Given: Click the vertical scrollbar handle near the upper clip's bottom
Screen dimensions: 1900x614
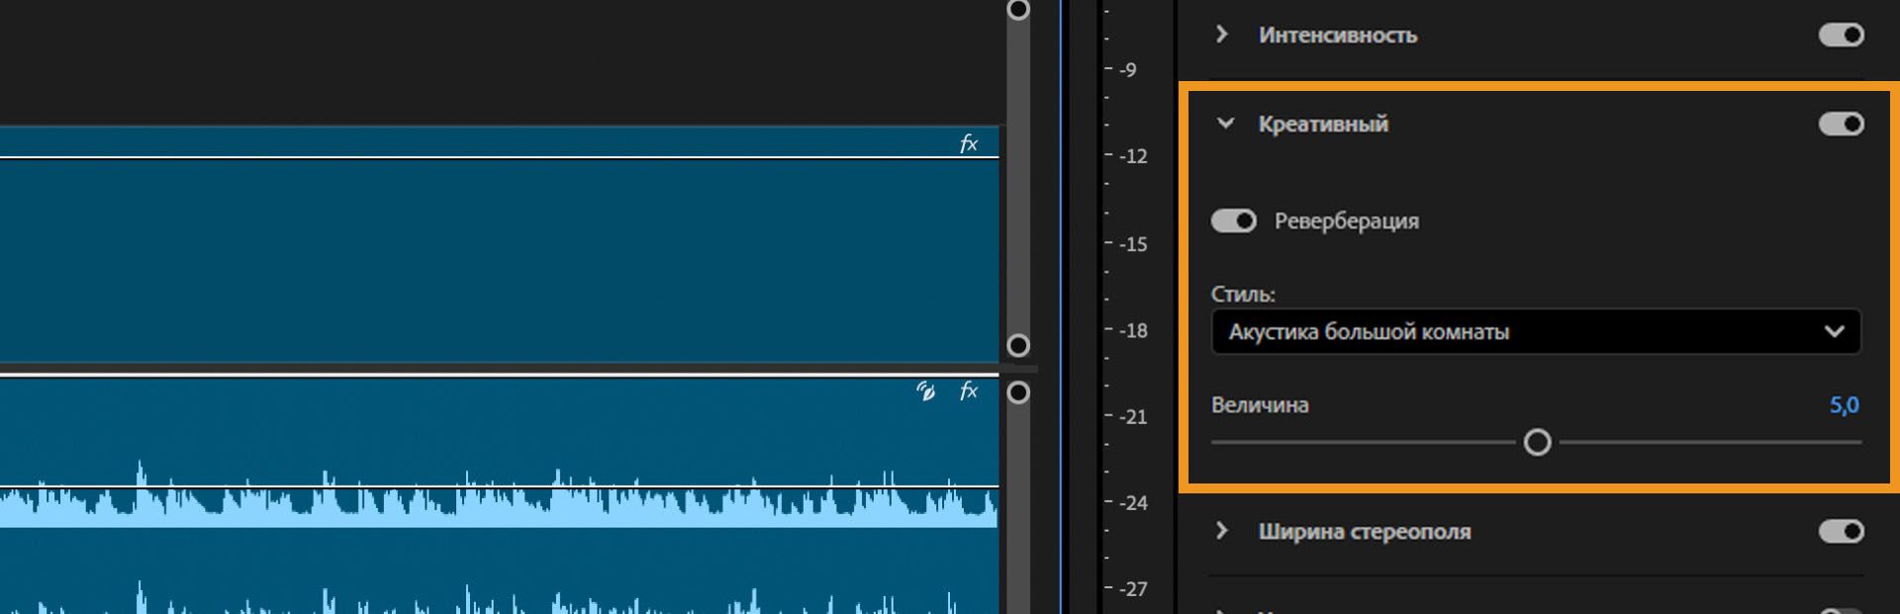Looking at the screenshot, I should (x=1018, y=345).
